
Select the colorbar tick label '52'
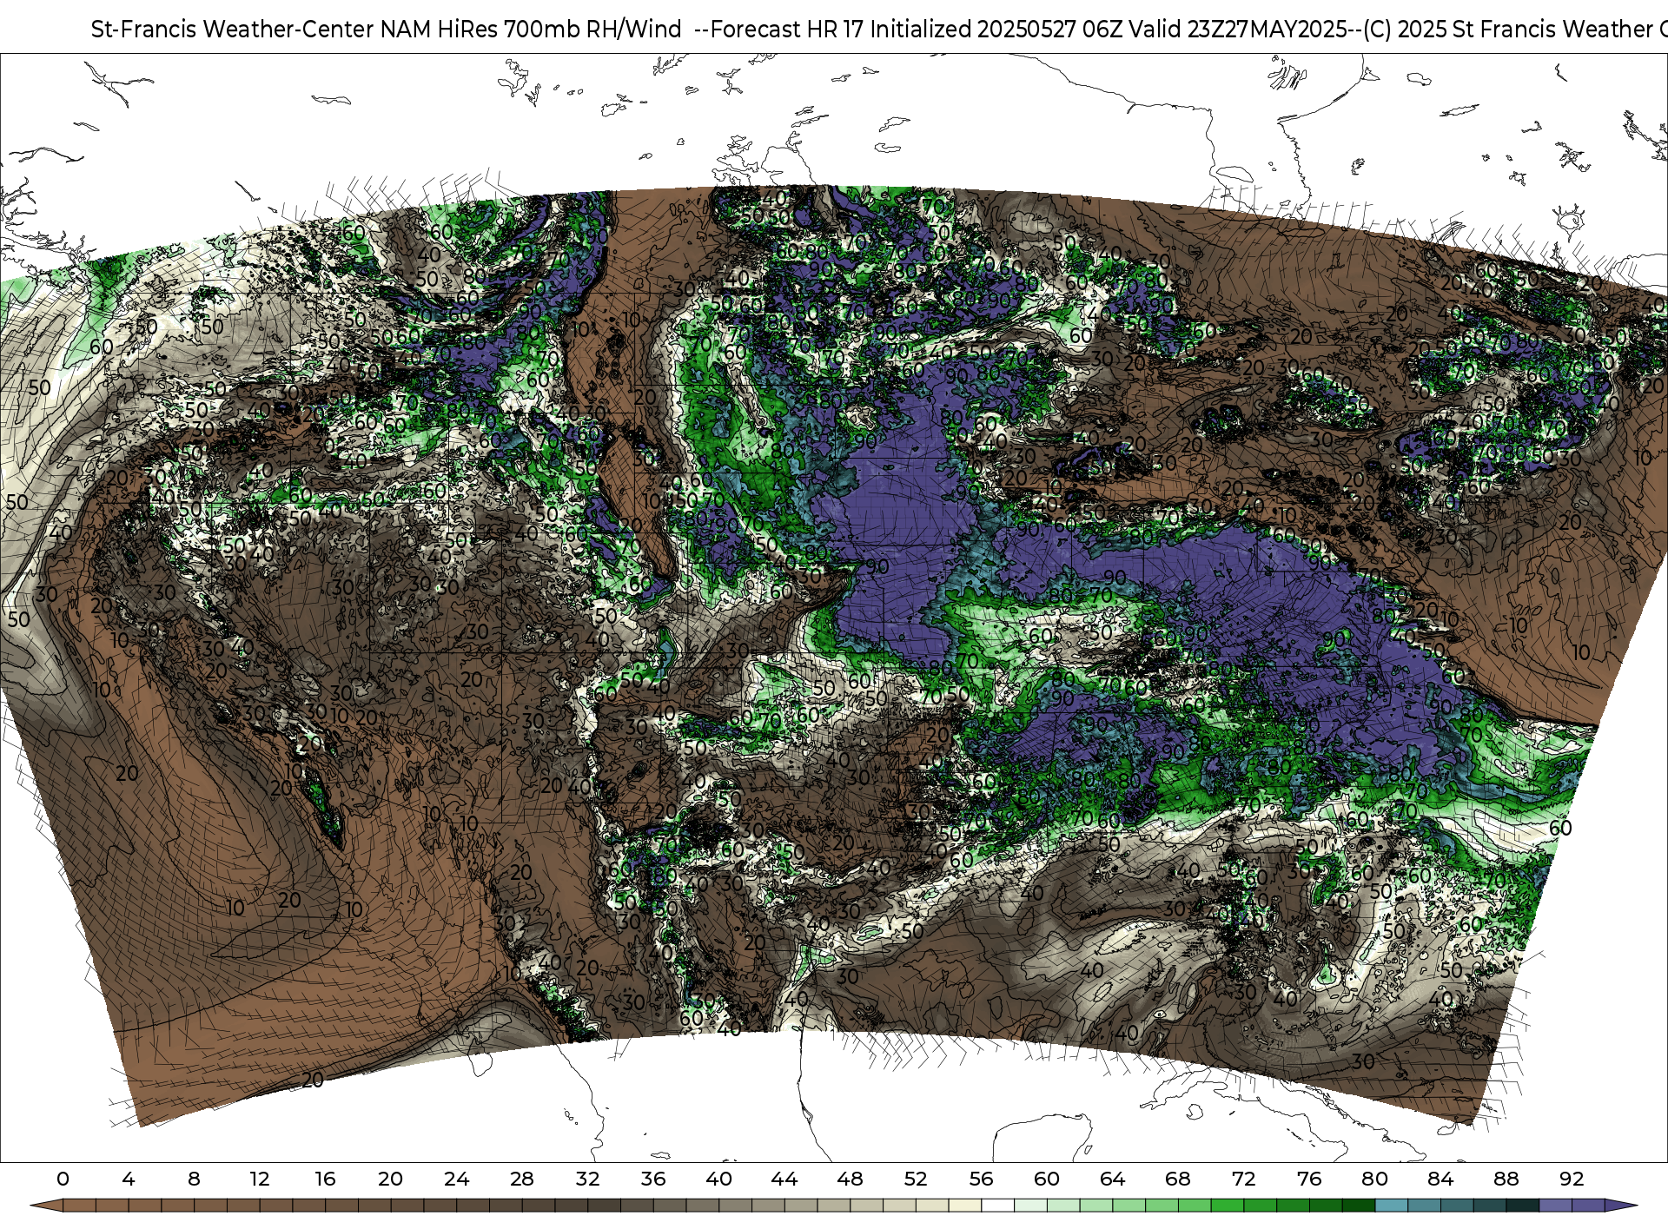pos(916,1179)
